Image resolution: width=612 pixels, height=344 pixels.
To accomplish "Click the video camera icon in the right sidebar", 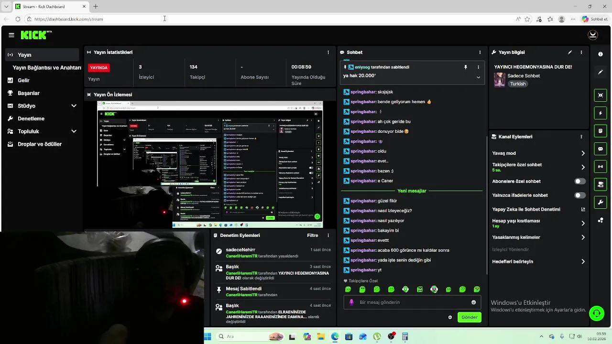I will (601, 184).
